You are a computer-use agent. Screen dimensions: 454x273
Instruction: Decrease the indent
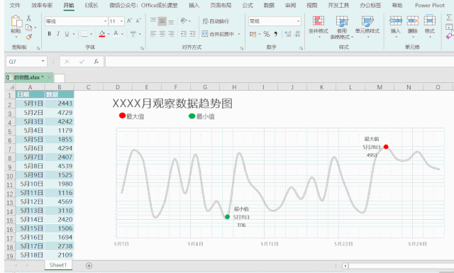pos(184,34)
